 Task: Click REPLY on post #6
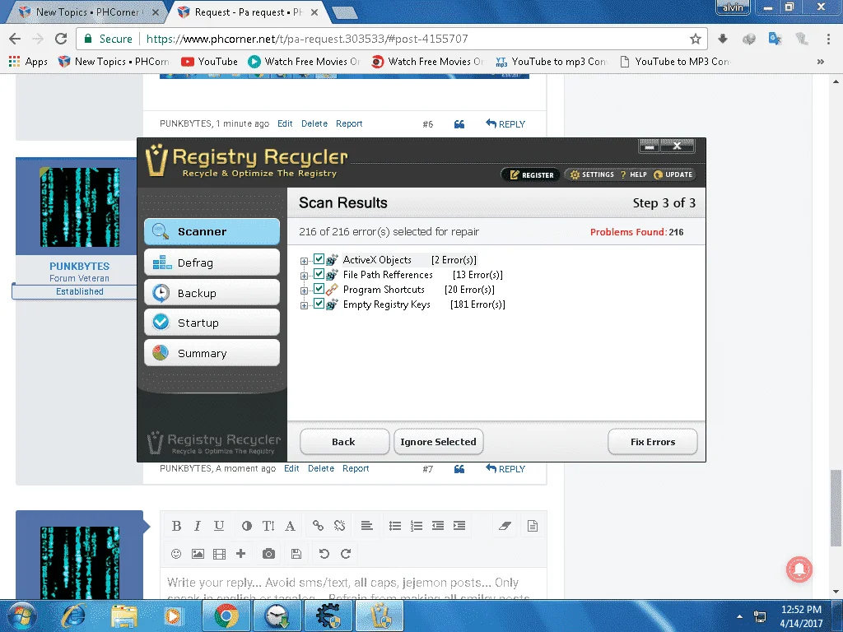tap(505, 124)
